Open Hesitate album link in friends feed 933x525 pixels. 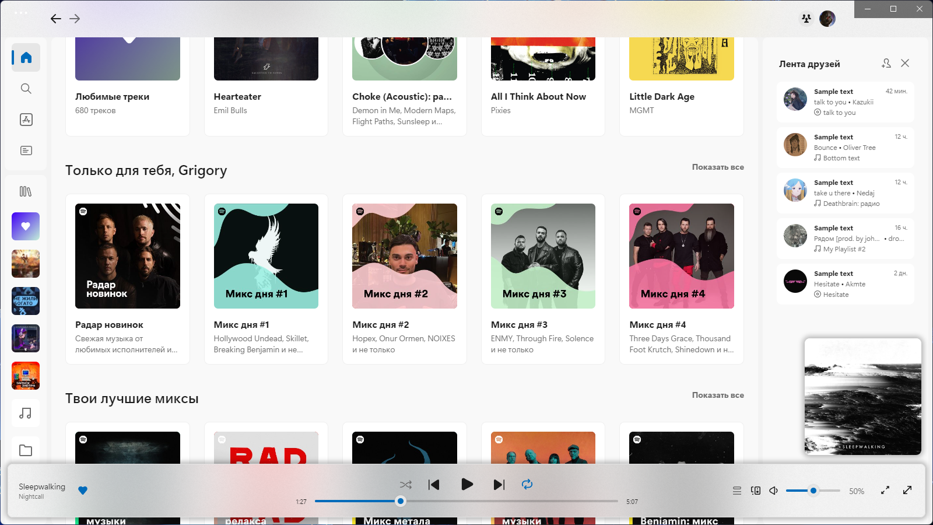pyautogui.click(x=836, y=295)
